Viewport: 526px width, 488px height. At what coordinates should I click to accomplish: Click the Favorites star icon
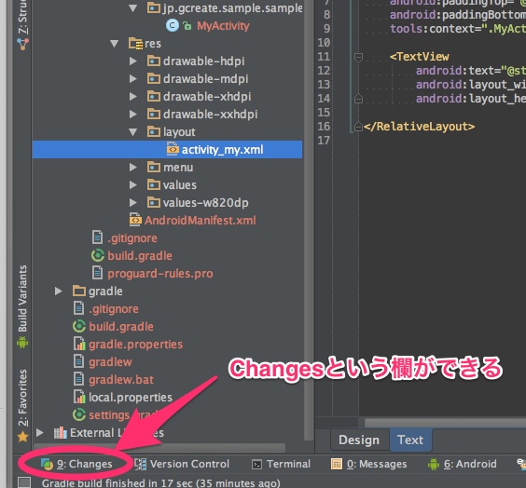pos(22,437)
